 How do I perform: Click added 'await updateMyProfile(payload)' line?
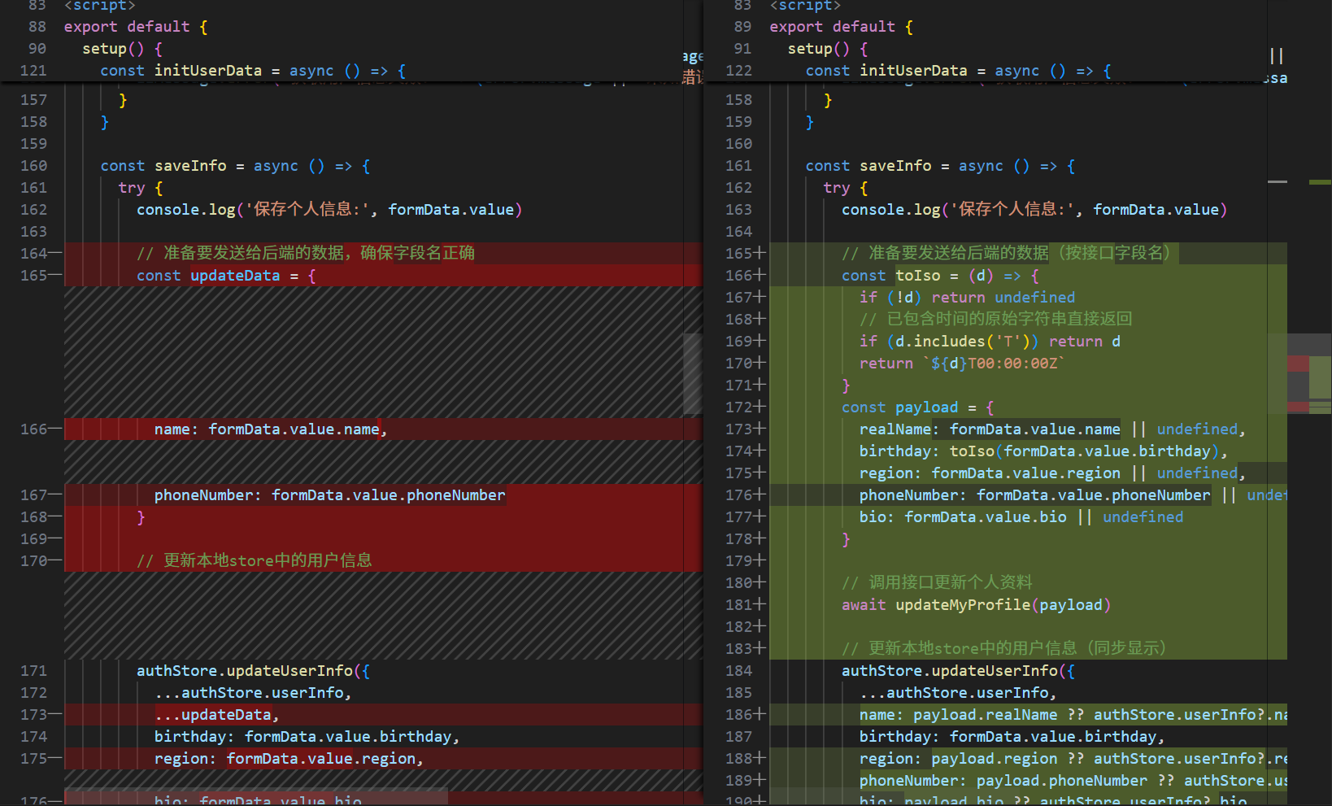[976, 605]
